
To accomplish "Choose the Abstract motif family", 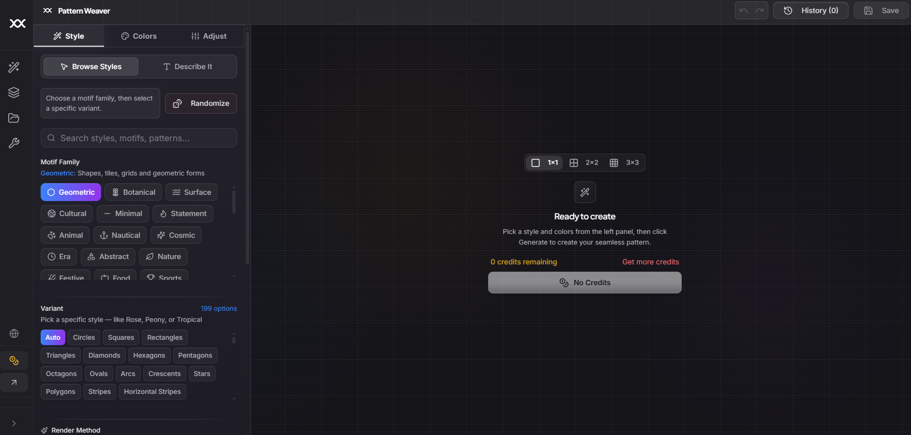I will (108, 257).
